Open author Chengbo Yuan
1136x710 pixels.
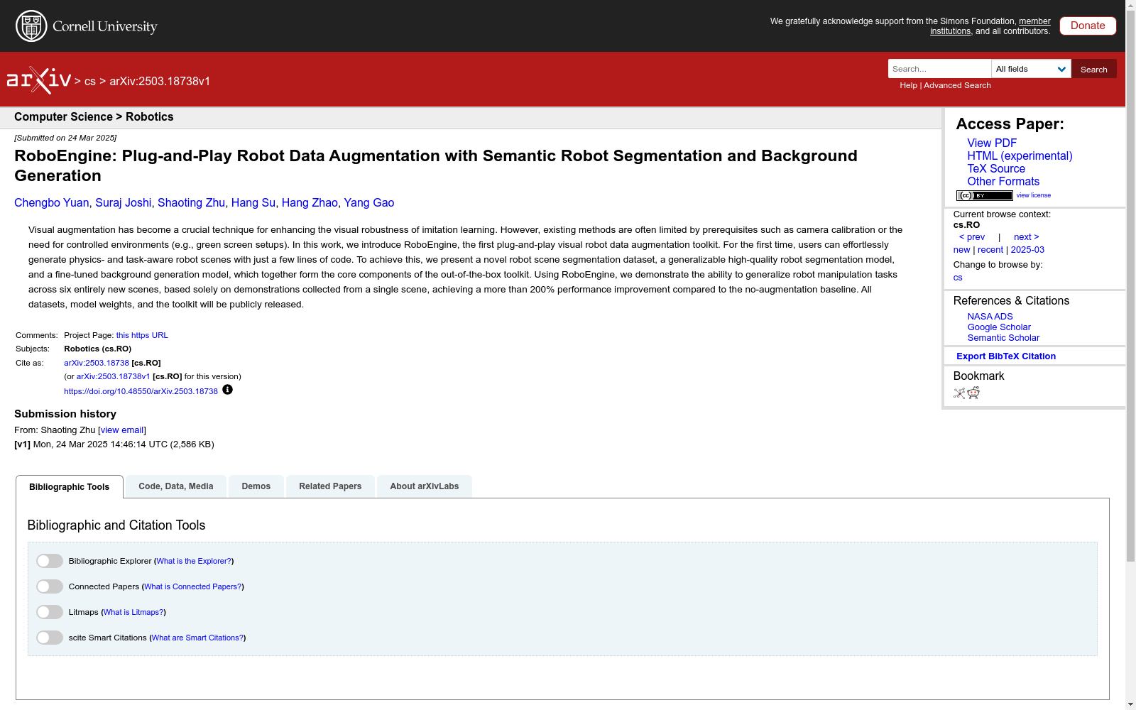click(52, 203)
